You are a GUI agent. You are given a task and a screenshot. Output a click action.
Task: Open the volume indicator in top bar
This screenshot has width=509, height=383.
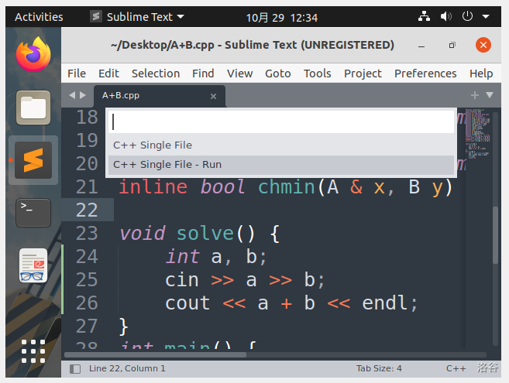(446, 16)
